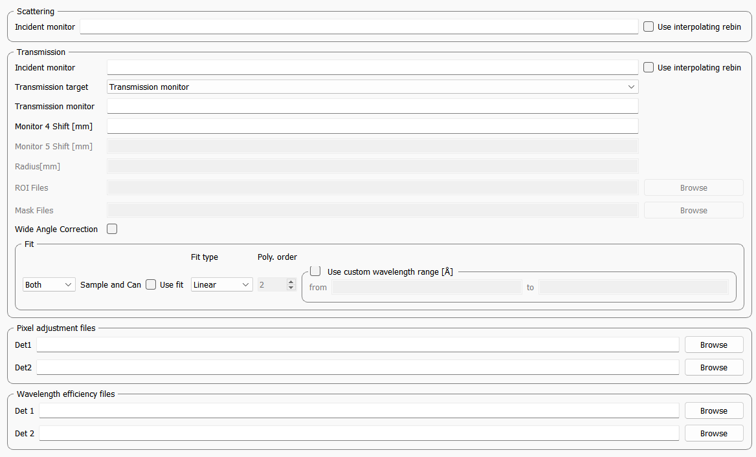Screen dimensions: 756x457
Task: Click the Monitor 4 Shift input field
Action: pos(372,127)
